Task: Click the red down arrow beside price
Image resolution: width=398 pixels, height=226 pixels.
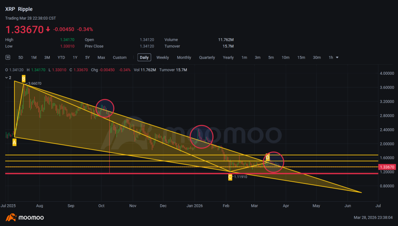Action: (48, 30)
